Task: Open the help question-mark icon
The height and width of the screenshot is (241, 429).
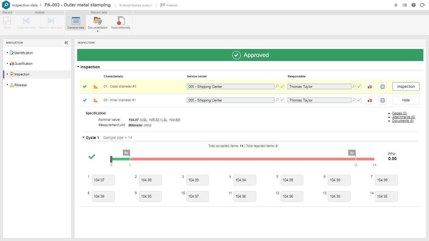Action: pos(413,5)
